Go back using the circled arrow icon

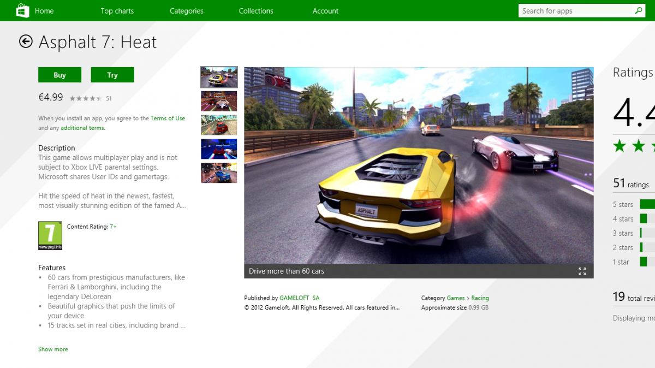26,41
